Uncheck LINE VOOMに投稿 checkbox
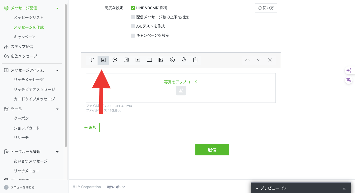 (133, 8)
